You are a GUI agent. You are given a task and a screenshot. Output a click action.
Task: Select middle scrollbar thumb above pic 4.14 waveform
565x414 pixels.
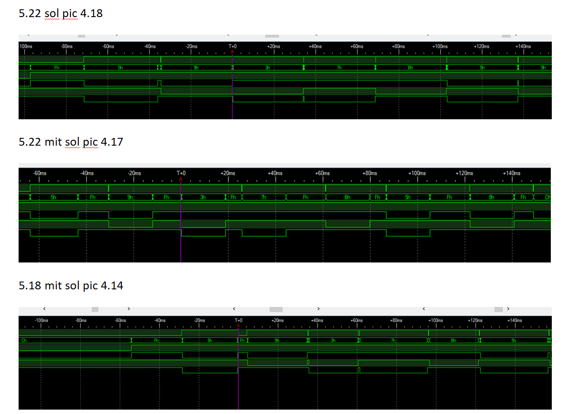tap(276, 309)
